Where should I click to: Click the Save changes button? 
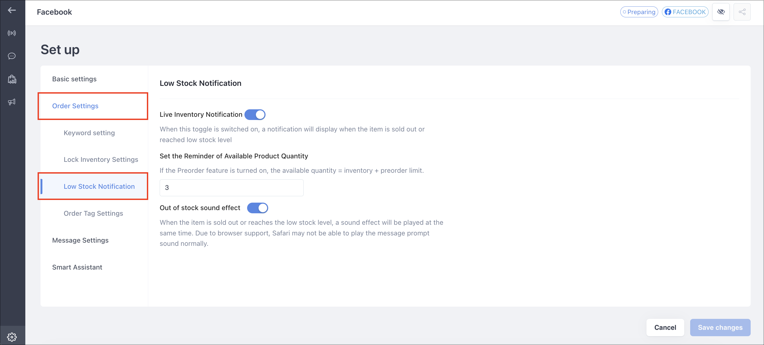(720, 327)
